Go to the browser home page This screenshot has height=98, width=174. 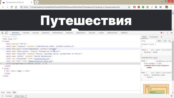click(x=16, y=7)
